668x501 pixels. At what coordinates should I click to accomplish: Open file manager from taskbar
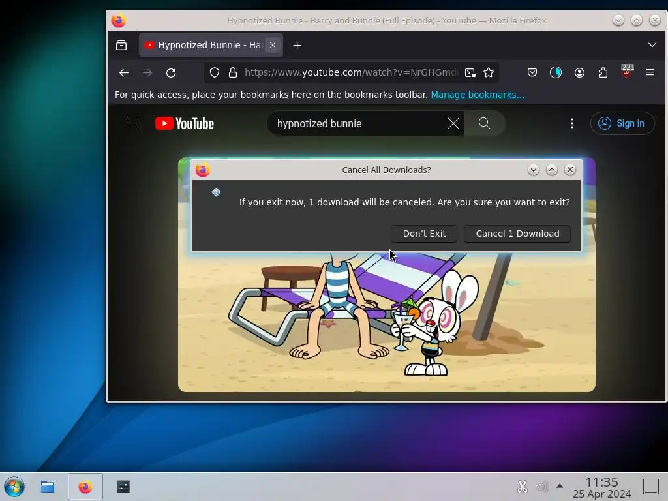coord(47,487)
